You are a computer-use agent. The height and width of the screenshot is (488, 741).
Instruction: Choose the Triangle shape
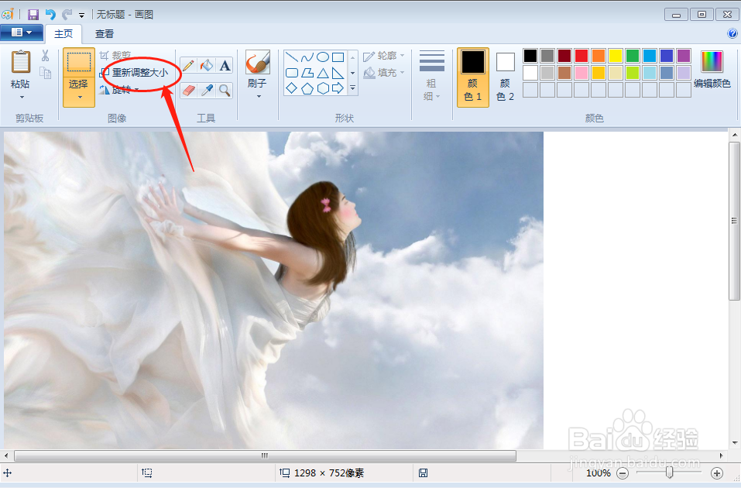point(323,73)
